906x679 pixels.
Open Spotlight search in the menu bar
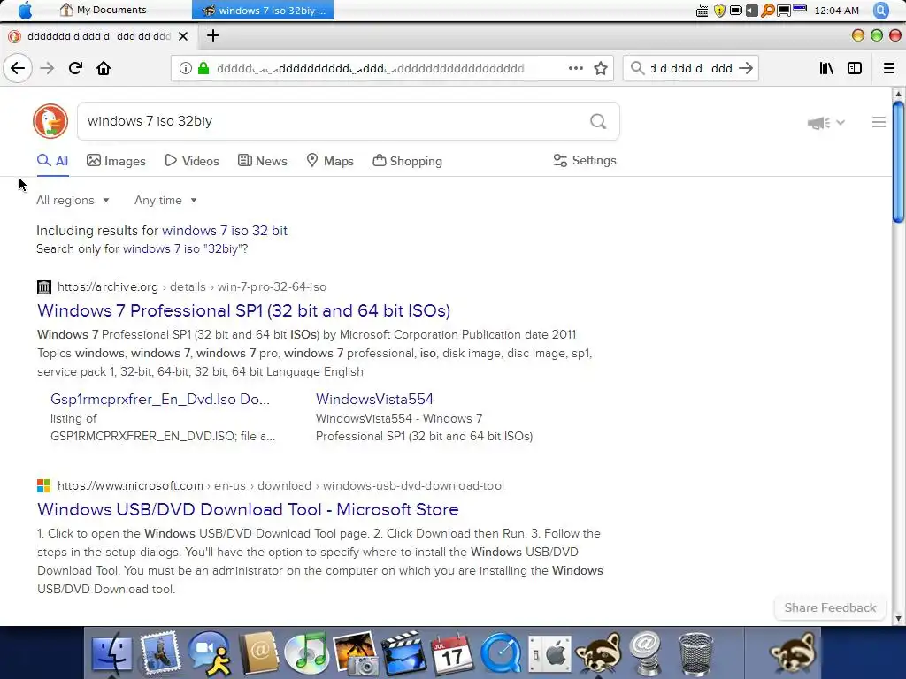[880, 11]
